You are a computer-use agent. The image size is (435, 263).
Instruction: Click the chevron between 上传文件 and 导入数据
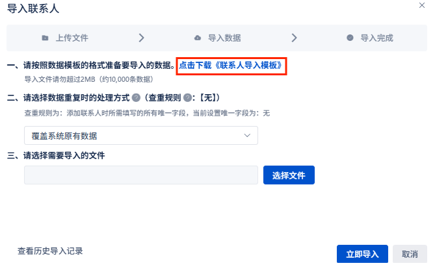click(x=142, y=38)
